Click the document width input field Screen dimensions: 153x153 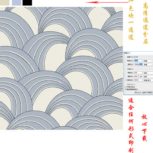coord(138,73)
